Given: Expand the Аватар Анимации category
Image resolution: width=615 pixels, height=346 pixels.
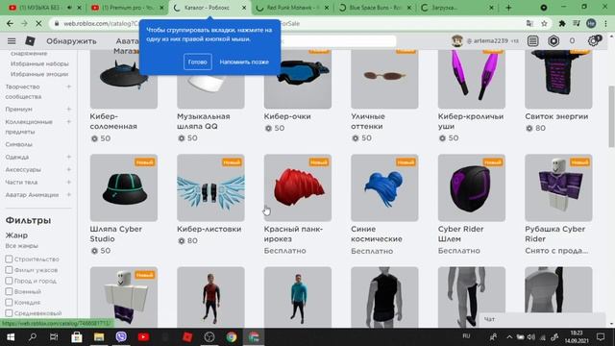Looking at the screenshot, I should coord(68,194).
